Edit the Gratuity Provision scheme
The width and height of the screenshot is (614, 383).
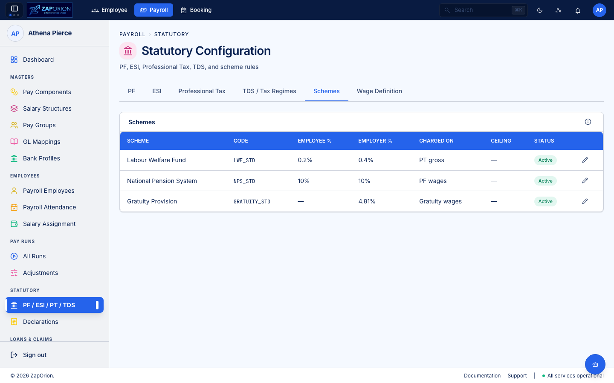(x=585, y=201)
